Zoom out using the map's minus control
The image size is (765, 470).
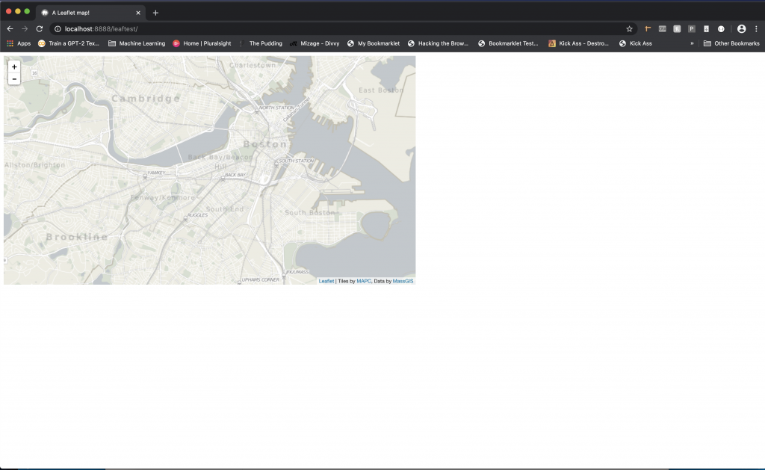tap(13, 78)
